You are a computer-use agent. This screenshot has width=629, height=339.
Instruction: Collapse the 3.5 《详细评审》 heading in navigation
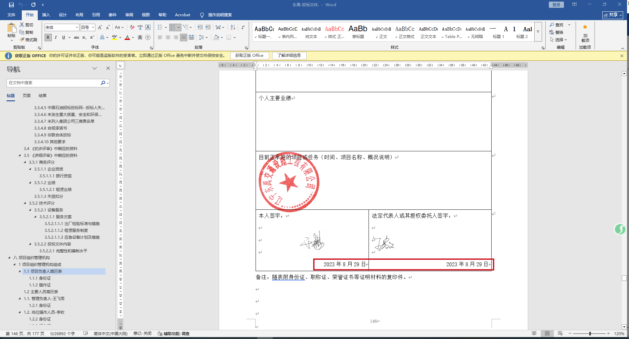(x=20, y=156)
